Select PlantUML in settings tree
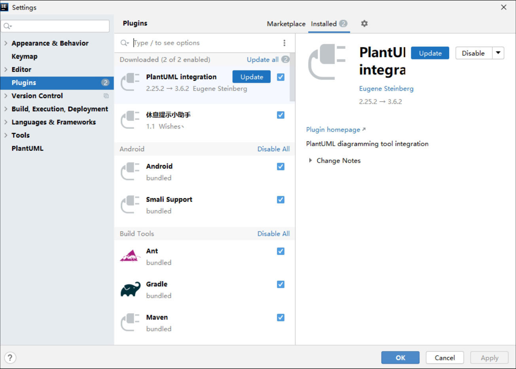Screen dimensions: 516x369 pyautogui.click(x=27, y=148)
